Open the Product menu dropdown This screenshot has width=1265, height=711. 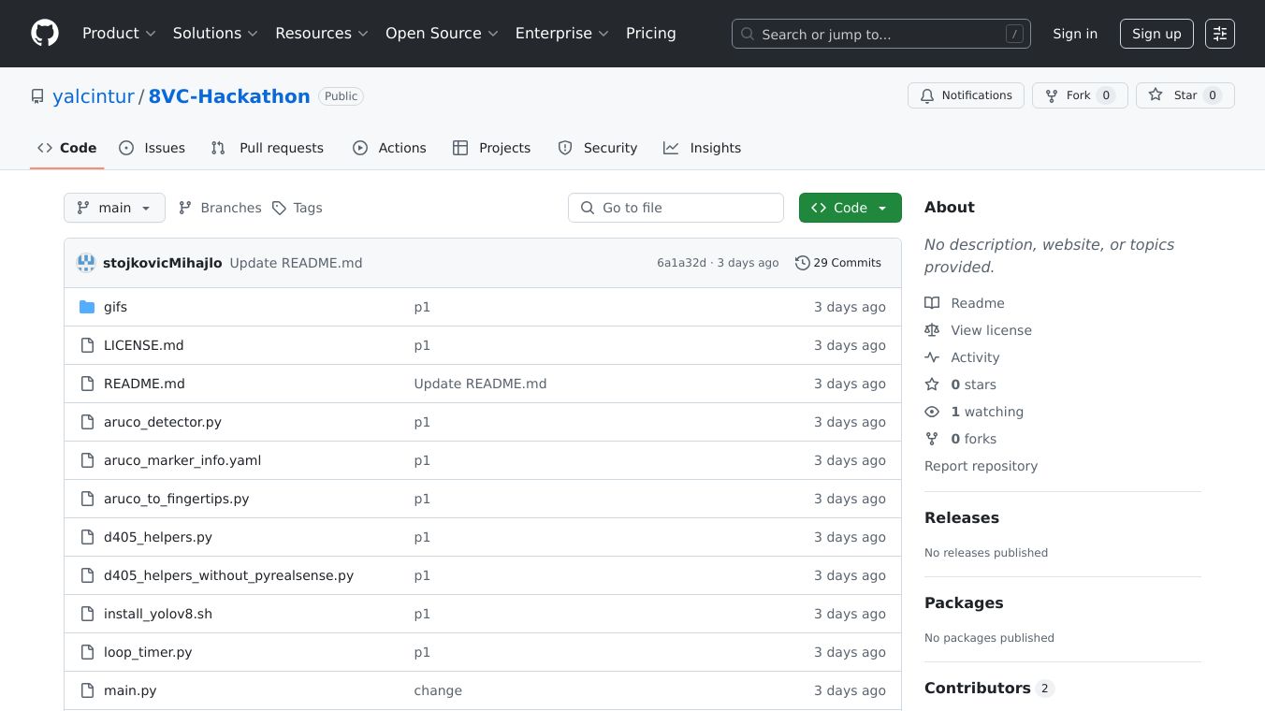[119, 34]
